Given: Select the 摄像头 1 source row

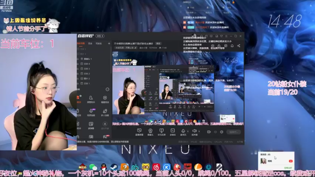Looking at the screenshot, I should [x=94, y=59].
